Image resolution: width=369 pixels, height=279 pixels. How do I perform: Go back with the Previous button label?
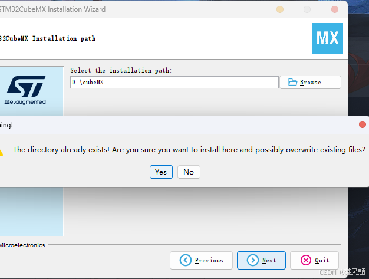tap(209, 260)
